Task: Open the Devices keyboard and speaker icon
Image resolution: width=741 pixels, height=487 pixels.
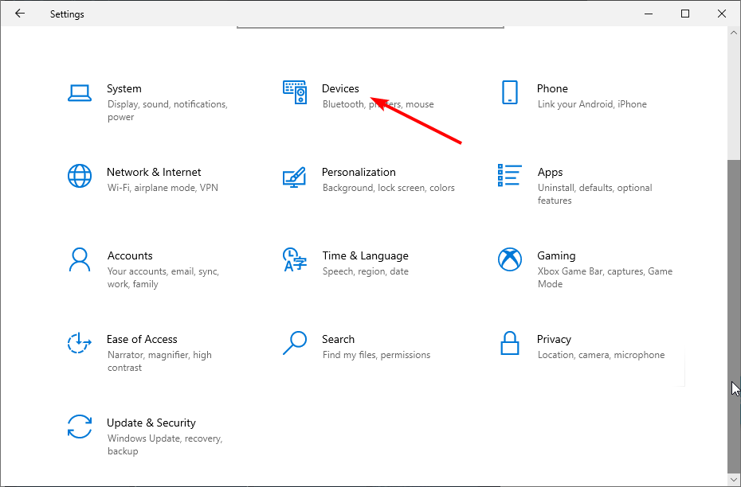Action: pyautogui.click(x=295, y=92)
